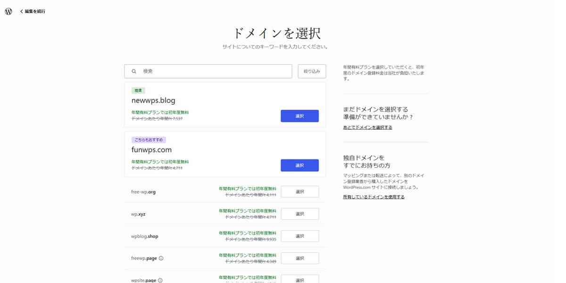Select the newwps.blog domain

point(300,116)
